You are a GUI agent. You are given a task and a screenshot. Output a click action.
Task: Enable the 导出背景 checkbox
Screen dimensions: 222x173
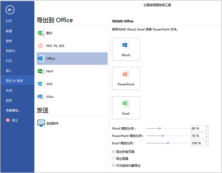point(114,159)
